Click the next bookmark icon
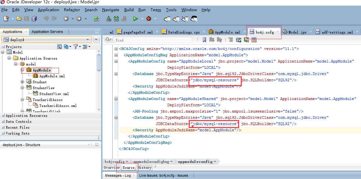Screen dimensions: 361x179 click(212, 40)
